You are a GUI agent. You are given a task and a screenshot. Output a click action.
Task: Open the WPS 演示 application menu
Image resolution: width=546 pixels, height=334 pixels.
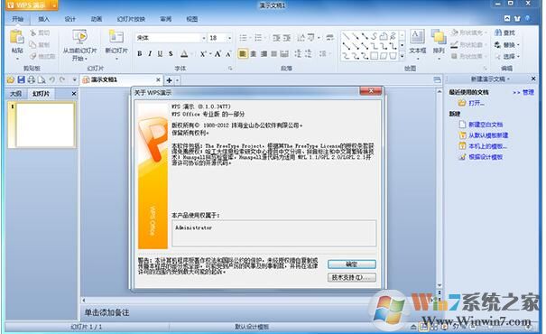(x=32, y=5)
